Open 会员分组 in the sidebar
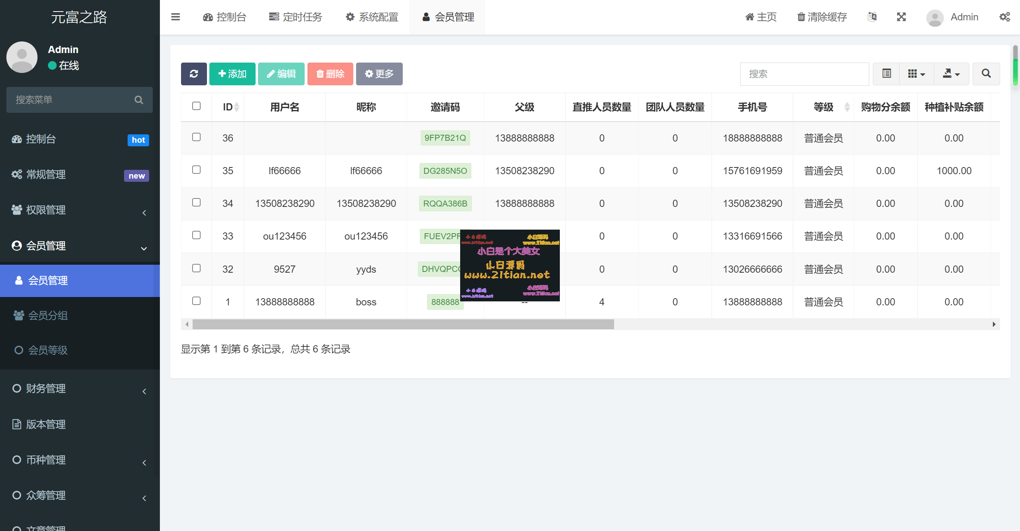The height and width of the screenshot is (531, 1020). click(x=80, y=316)
